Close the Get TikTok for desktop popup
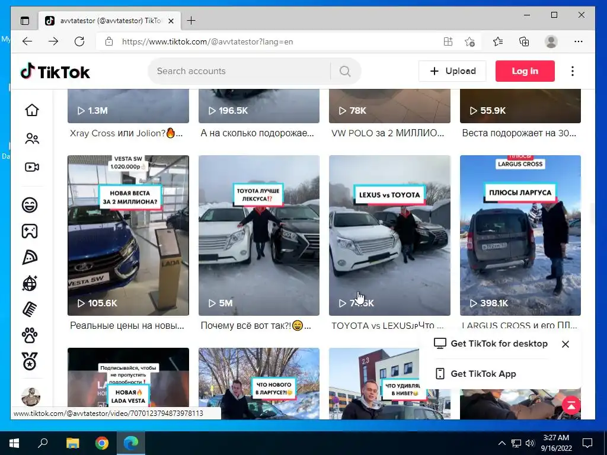Screen dimensions: 607x455 pyautogui.click(x=566, y=344)
